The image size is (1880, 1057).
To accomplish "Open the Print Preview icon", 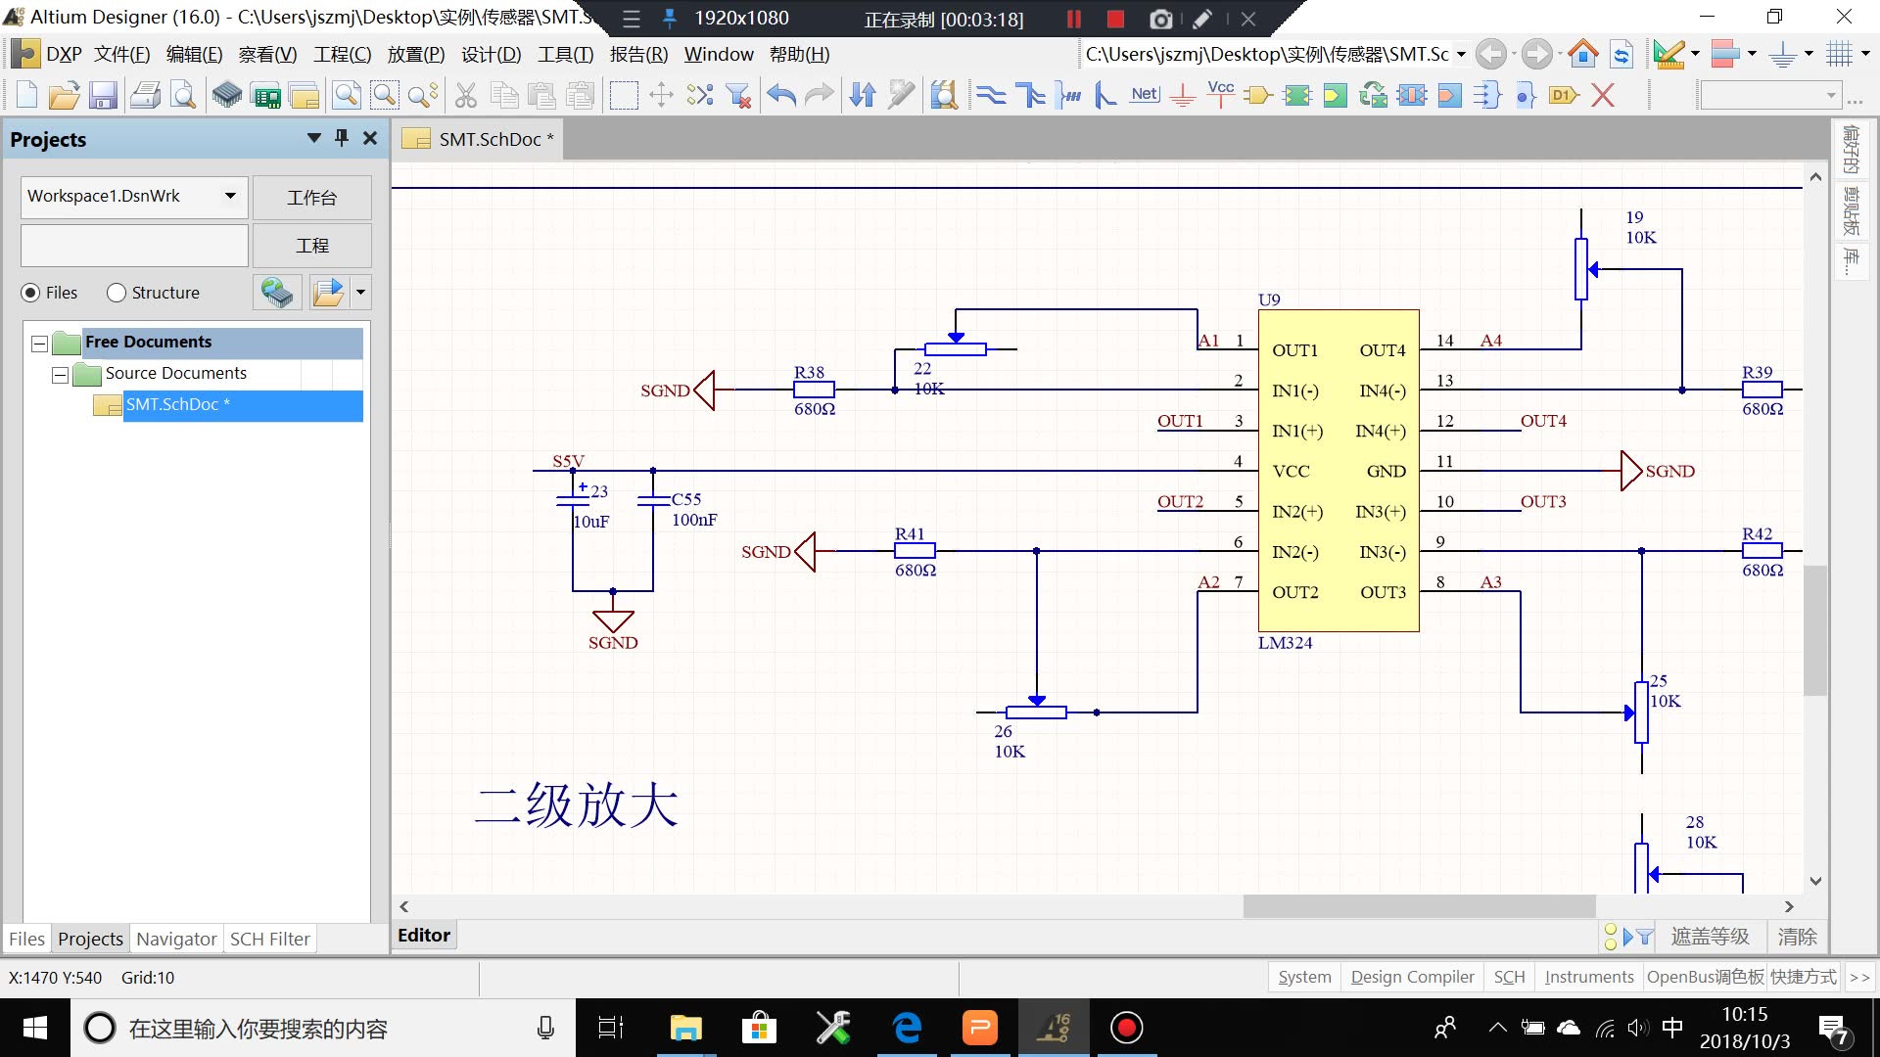I will pyautogui.click(x=183, y=95).
